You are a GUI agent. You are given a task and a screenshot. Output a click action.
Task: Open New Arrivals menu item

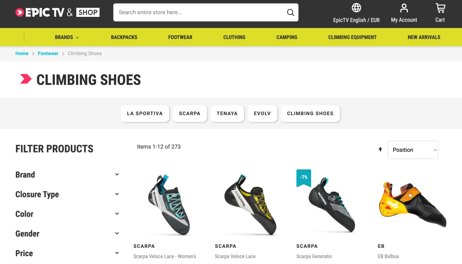424,37
